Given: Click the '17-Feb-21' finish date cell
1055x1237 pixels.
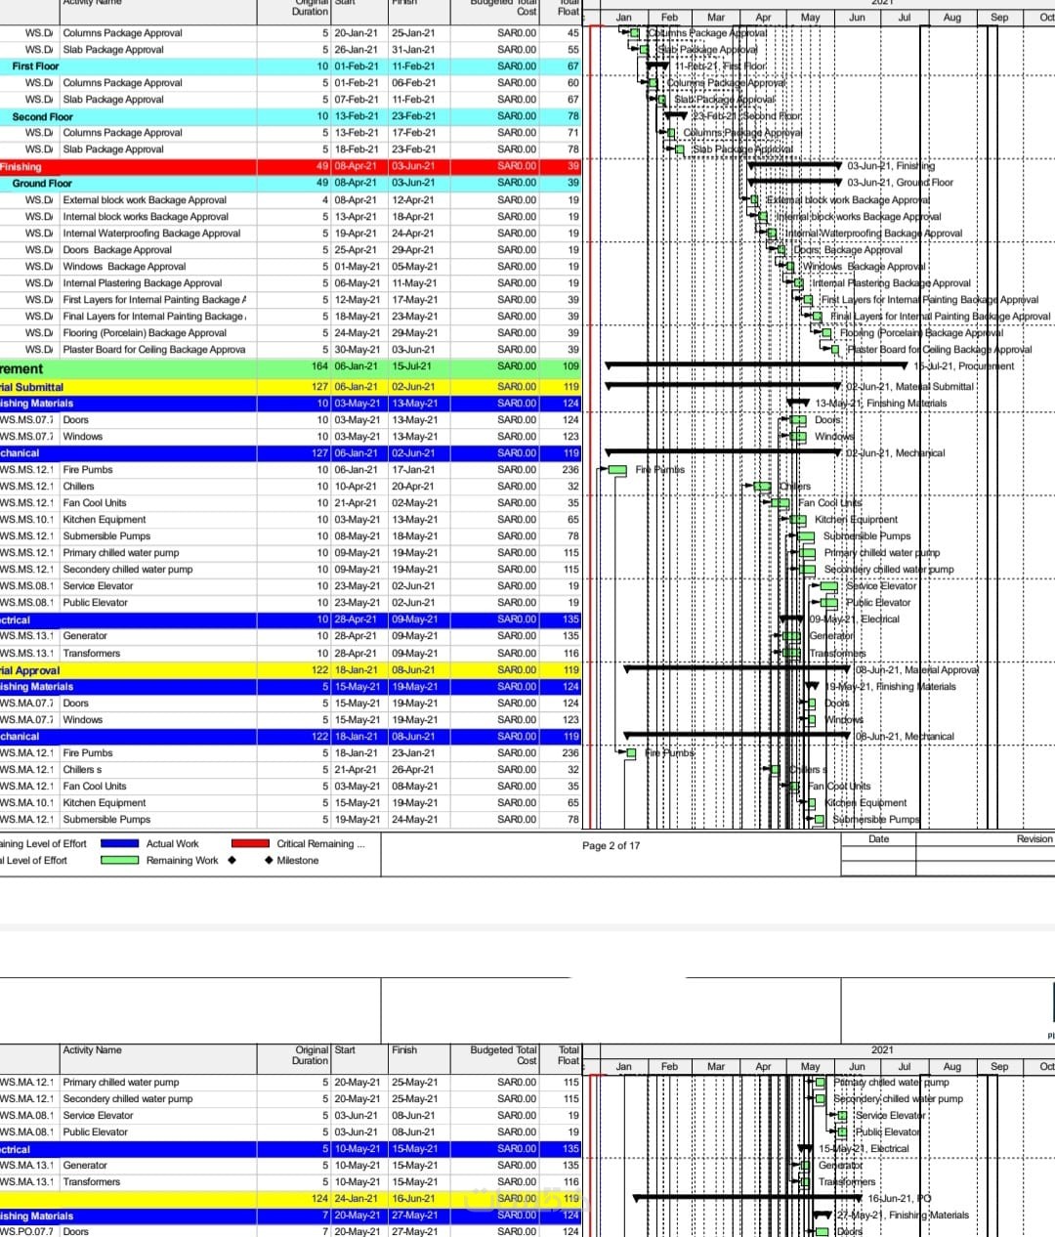Looking at the screenshot, I should tap(413, 133).
